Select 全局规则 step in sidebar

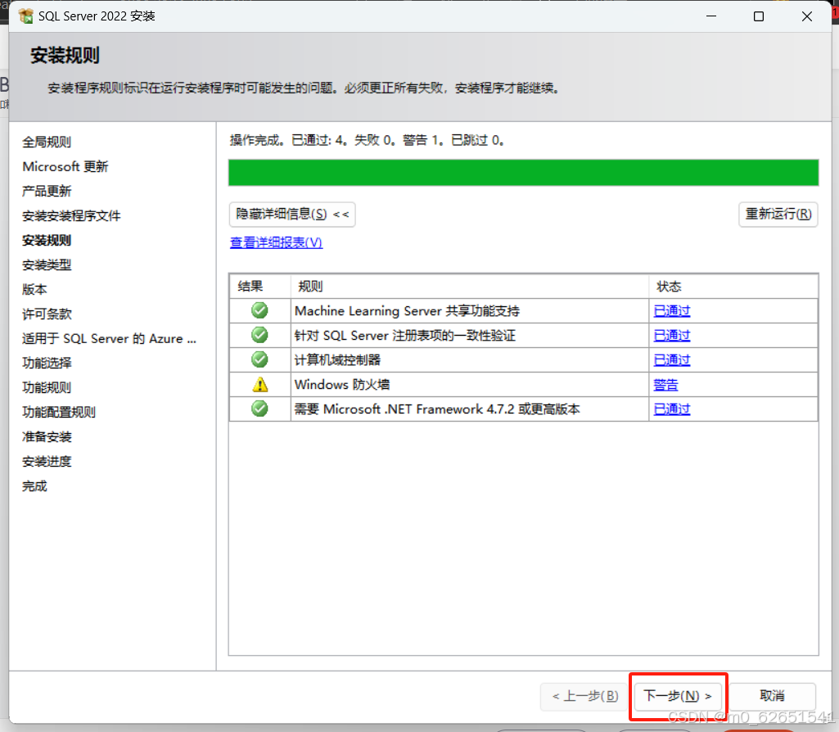(x=47, y=142)
